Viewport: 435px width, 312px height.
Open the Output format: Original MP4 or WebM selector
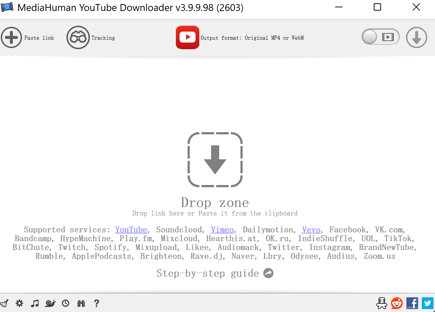(x=252, y=38)
